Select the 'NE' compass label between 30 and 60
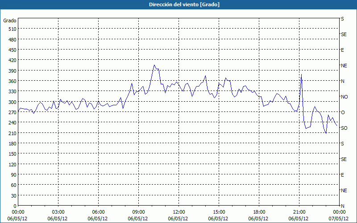 pos(344,190)
